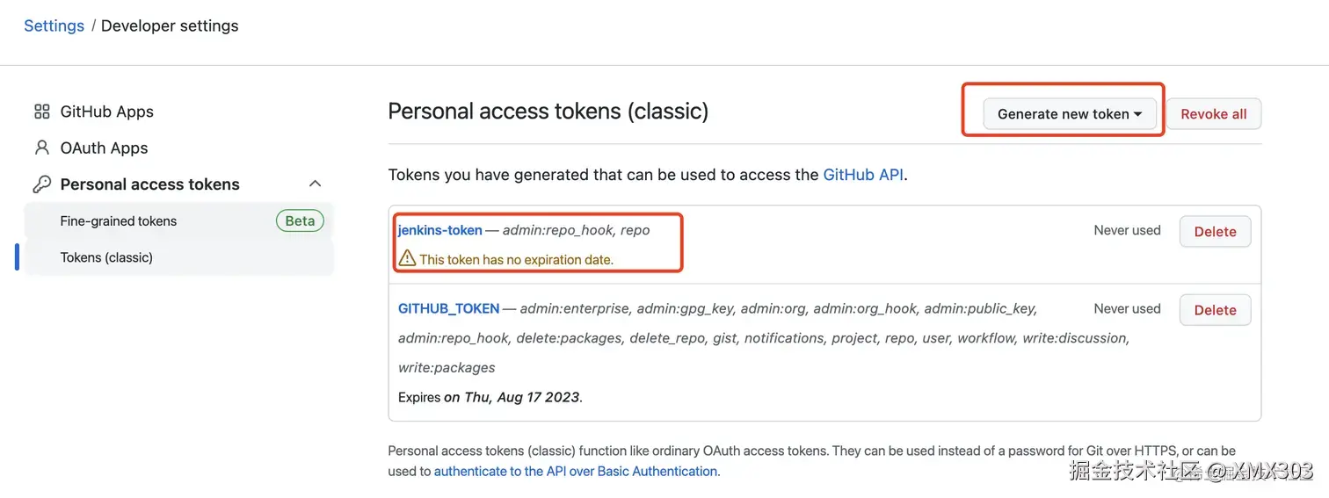1329x498 pixels.
Task: Collapse the Personal access tokens section chevron
Action: click(x=316, y=184)
